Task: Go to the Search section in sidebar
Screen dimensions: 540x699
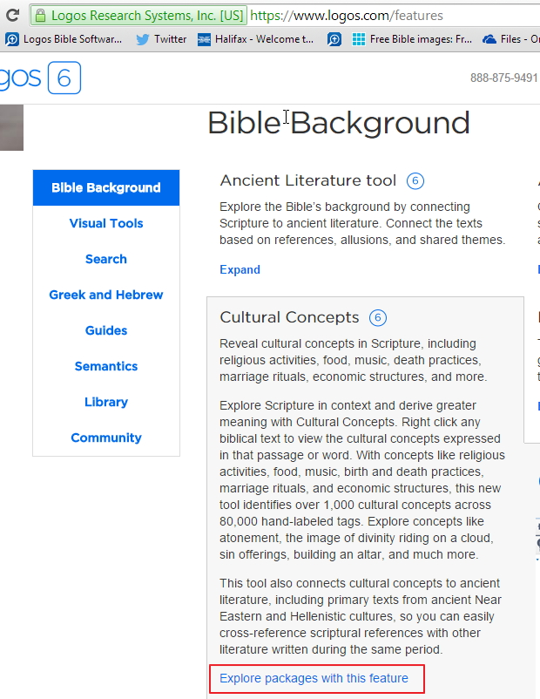Action: [106, 259]
